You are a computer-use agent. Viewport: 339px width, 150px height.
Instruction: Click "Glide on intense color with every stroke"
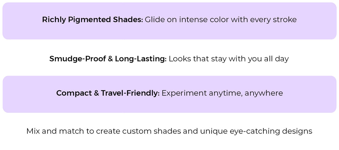click(221, 20)
